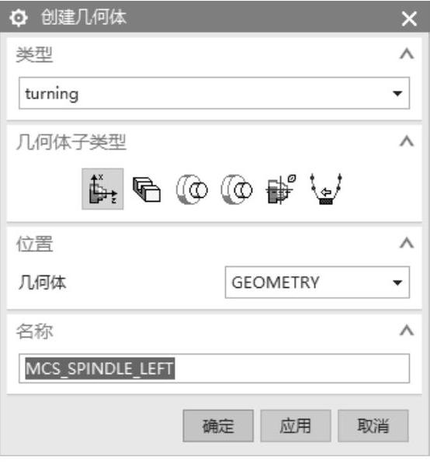Choose the AVOIDANCE path subtype icon
This screenshot has height=464, width=430.
tap(326, 189)
